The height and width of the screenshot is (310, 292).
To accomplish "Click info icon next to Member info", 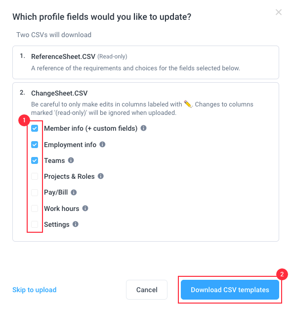I will coord(143,128).
